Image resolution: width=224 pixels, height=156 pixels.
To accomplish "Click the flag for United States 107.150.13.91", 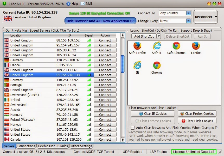I will click(x=7, y=129).
